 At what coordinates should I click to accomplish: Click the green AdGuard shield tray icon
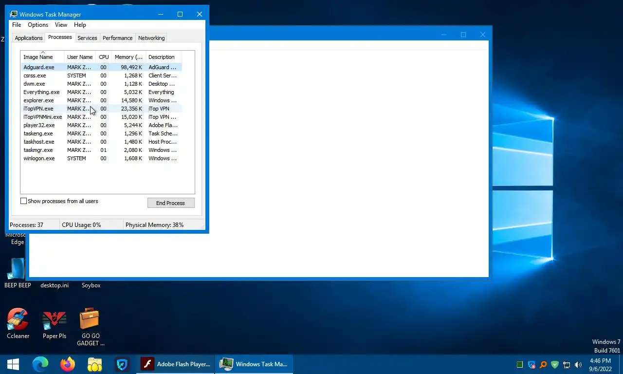[555, 364]
